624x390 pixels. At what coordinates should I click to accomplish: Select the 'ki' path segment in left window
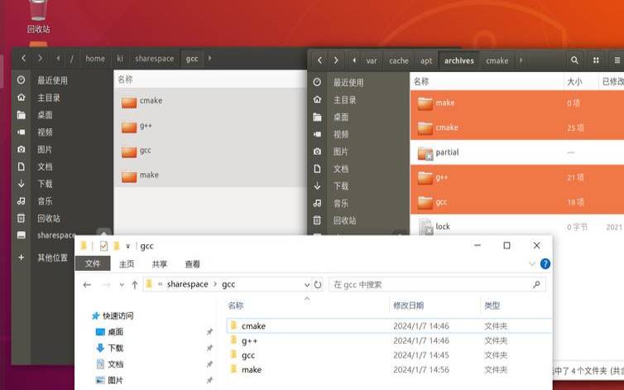[120, 59]
